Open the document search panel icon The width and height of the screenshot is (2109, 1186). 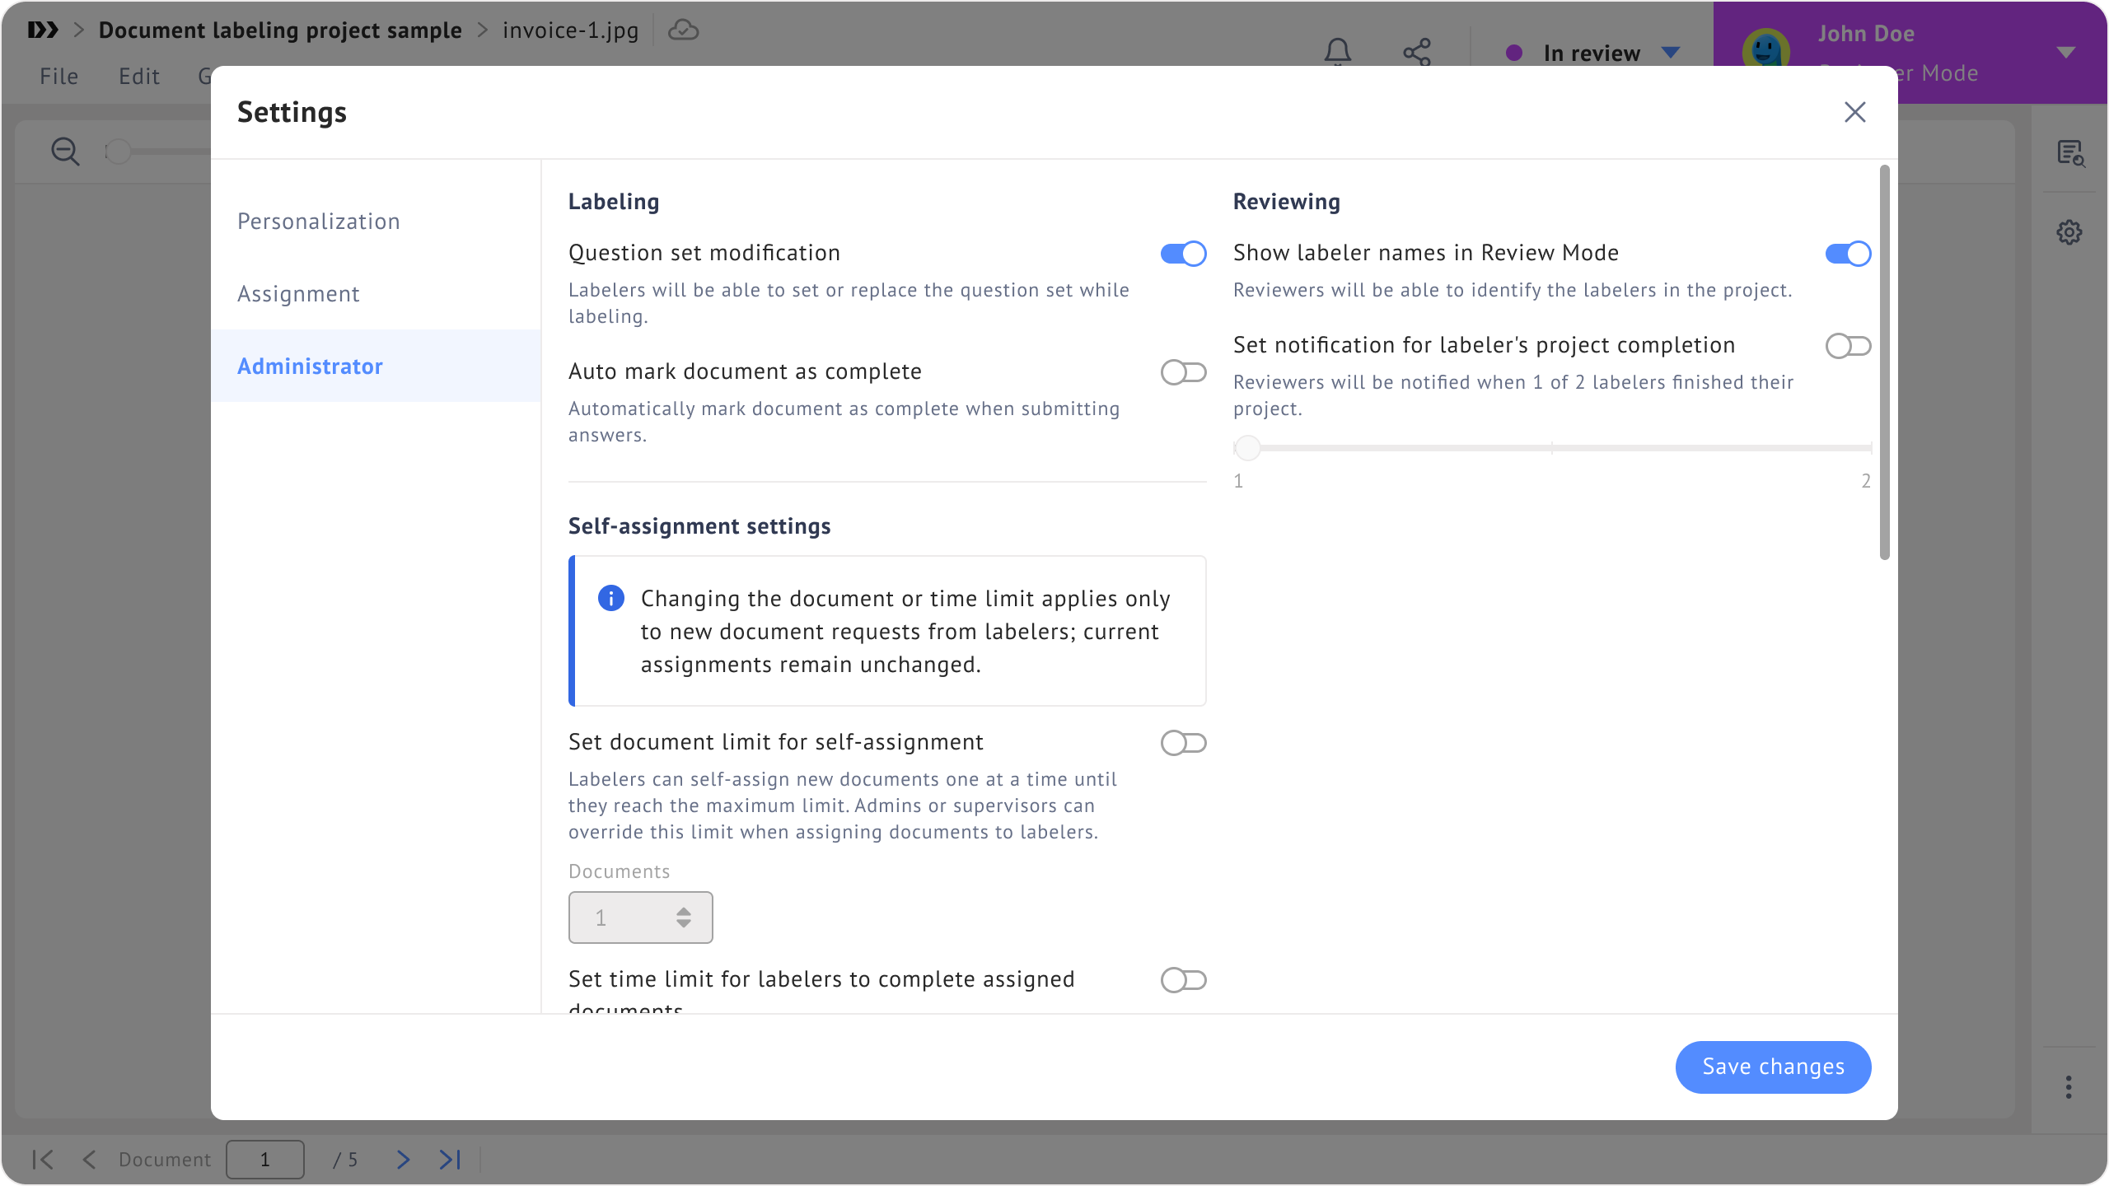2069,153
